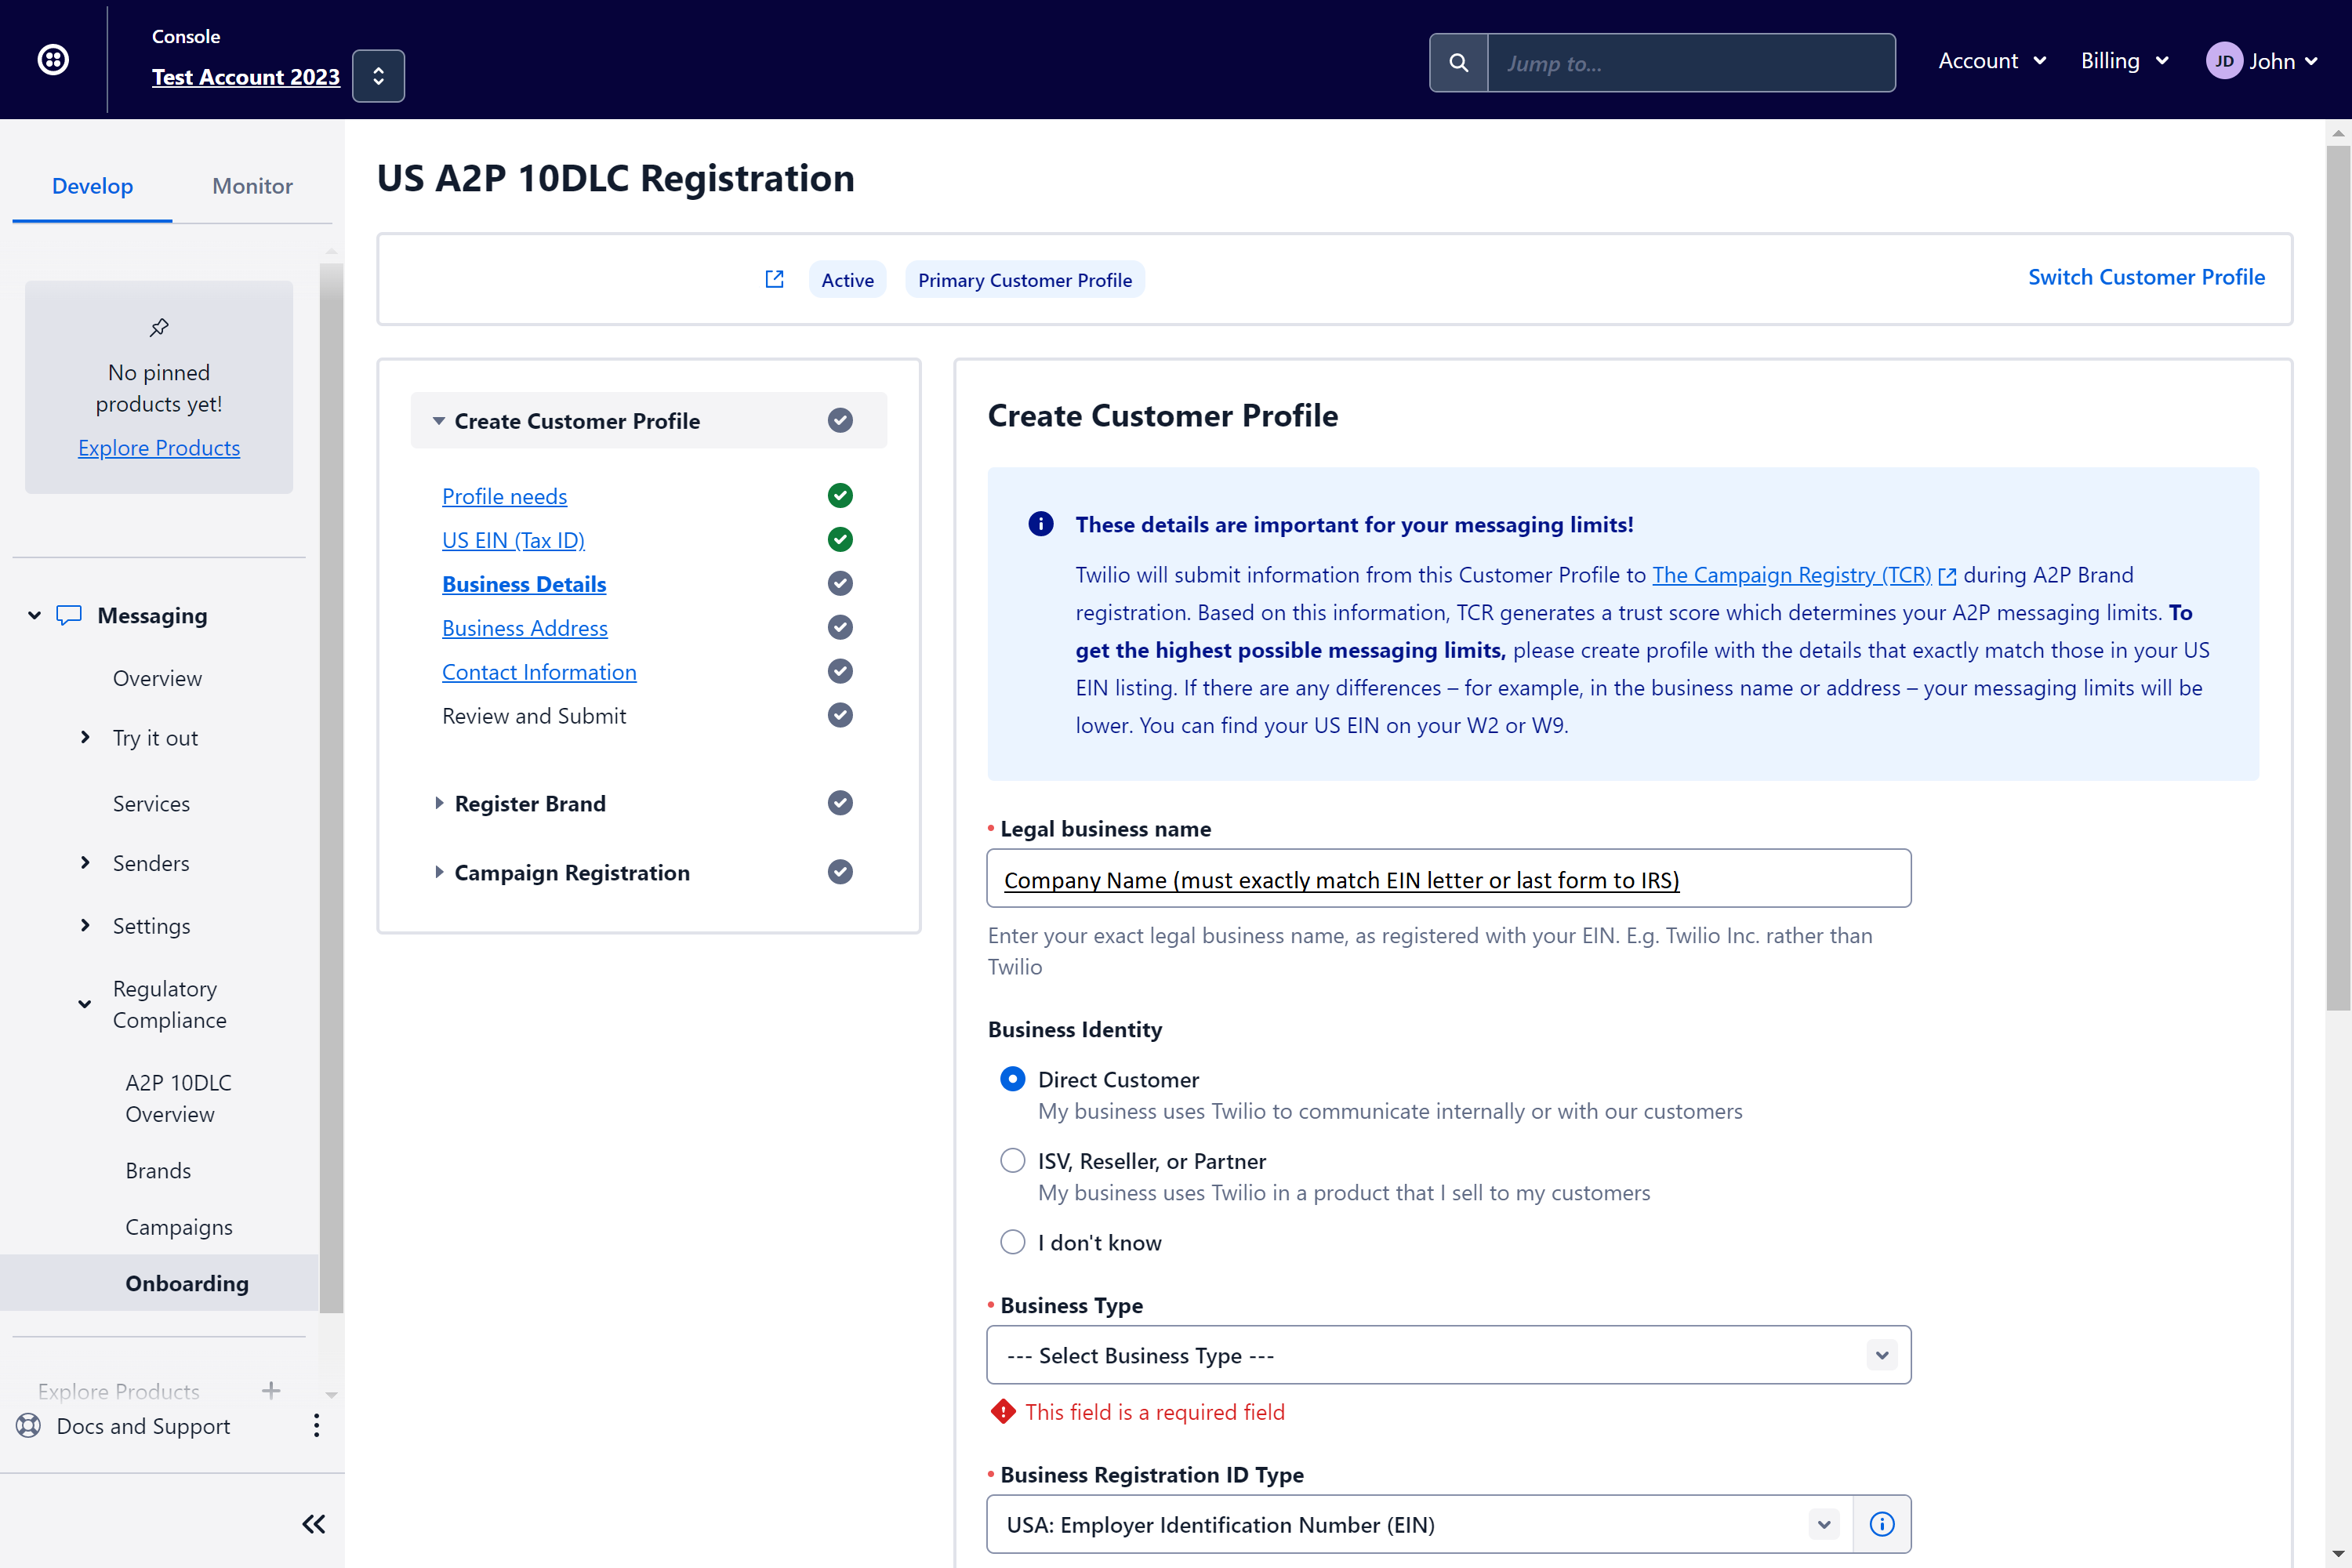Expand the Register Brand section
Image resolution: width=2352 pixels, height=1568 pixels.
530,803
